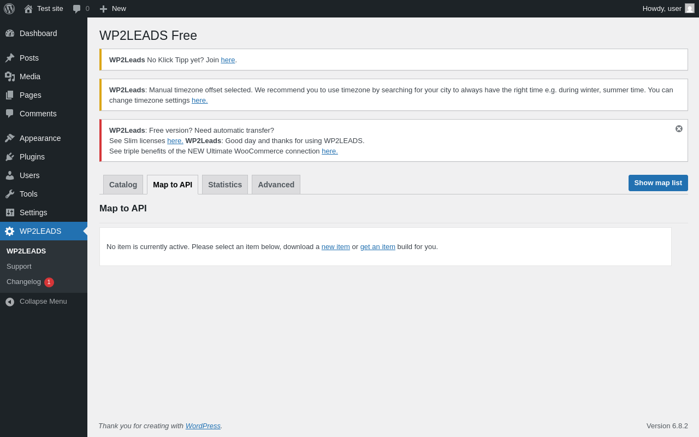Dismiss the free version notice
The height and width of the screenshot is (437, 699).
click(x=679, y=129)
